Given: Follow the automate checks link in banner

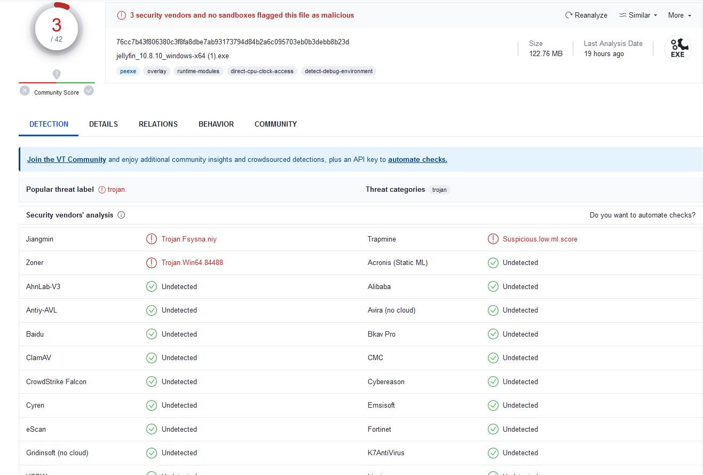Looking at the screenshot, I should (417, 159).
